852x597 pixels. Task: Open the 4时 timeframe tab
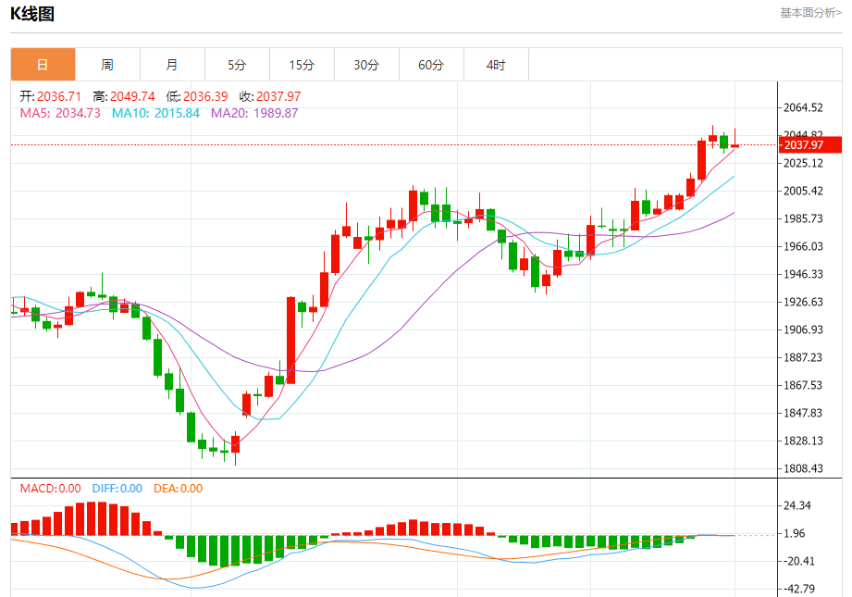496,65
